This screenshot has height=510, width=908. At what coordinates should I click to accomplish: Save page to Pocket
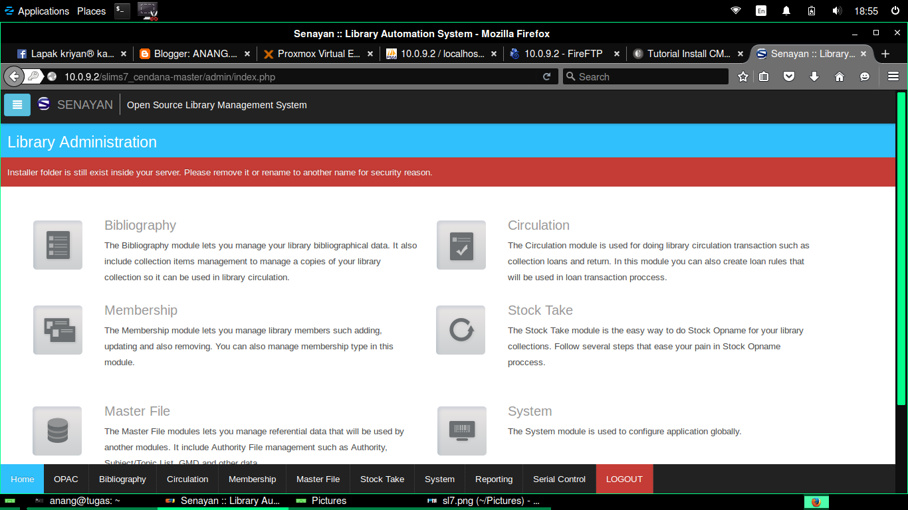click(789, 76)
